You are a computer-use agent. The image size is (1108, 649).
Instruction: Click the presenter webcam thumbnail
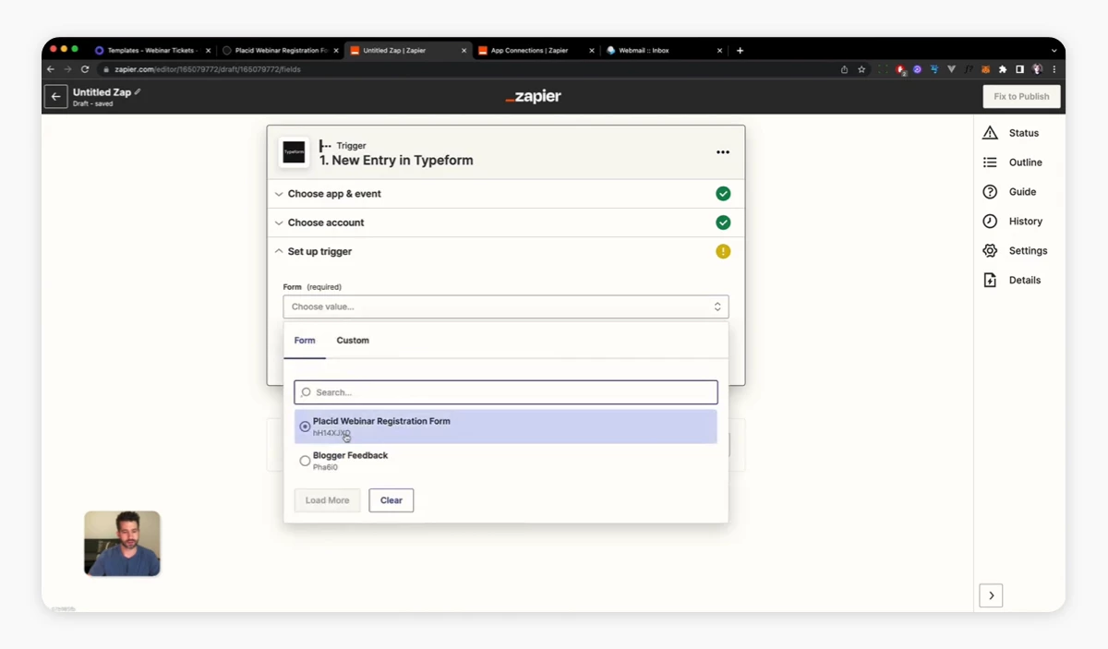122,544
